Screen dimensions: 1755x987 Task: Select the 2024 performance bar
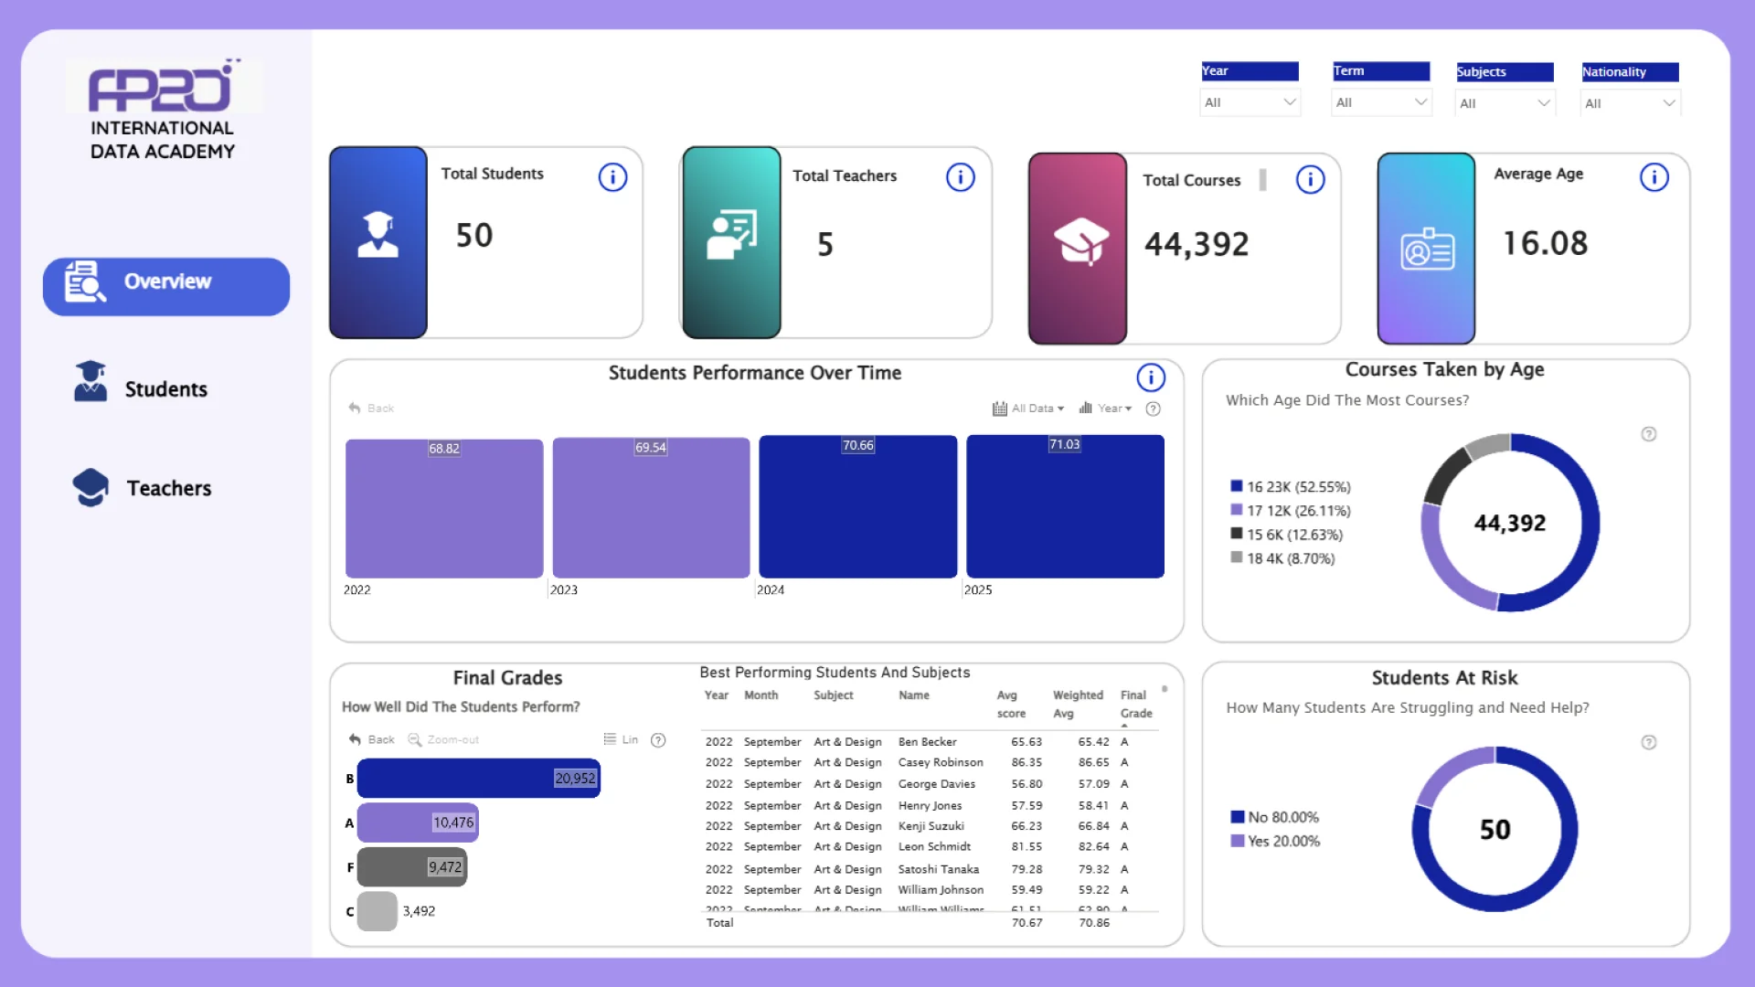coord(857,508)
